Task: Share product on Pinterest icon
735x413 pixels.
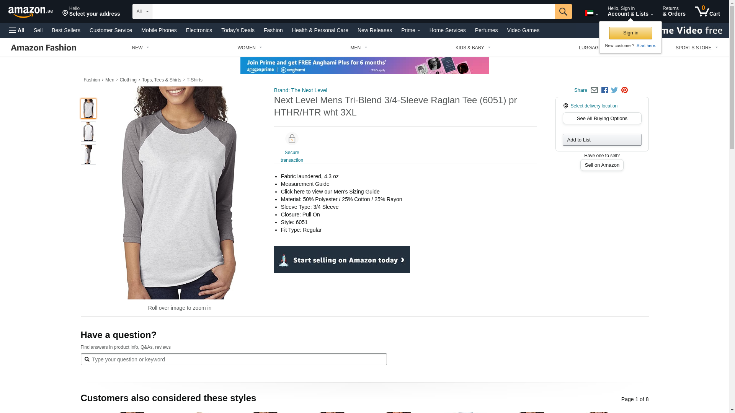Action: click(624, 90)
